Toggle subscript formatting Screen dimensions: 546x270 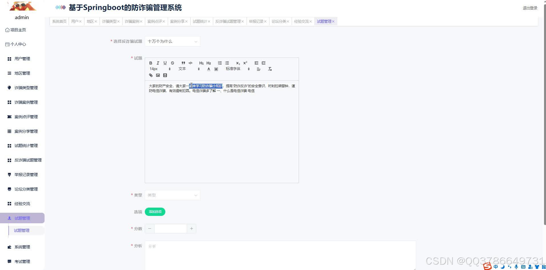pos(238,63)
